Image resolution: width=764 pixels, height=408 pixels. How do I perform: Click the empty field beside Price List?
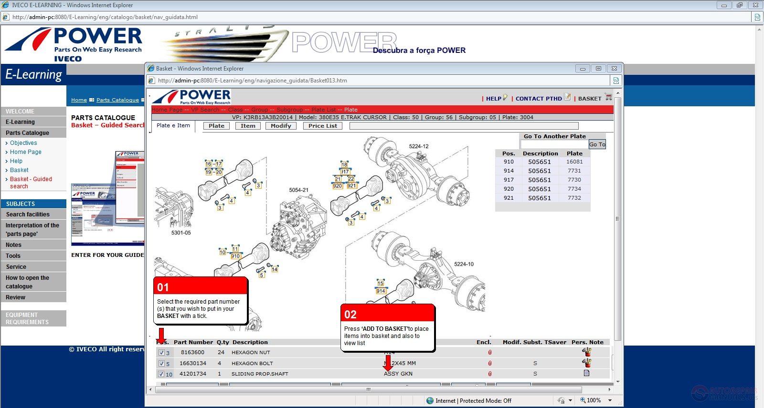(x=464, y=126)
